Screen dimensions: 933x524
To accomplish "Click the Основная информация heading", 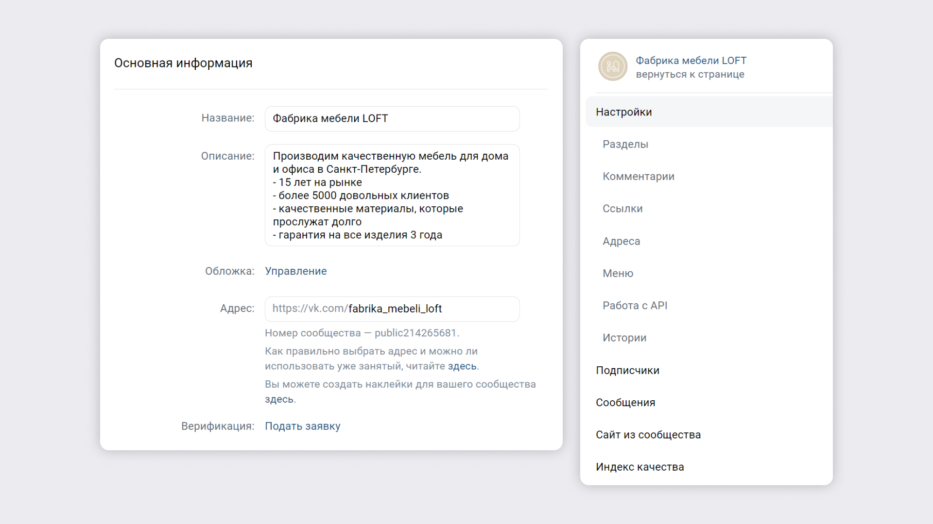I will [183, 63].
